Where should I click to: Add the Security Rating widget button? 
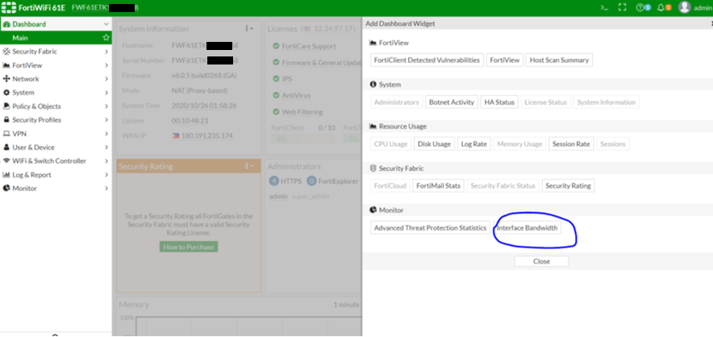(568, 185)
